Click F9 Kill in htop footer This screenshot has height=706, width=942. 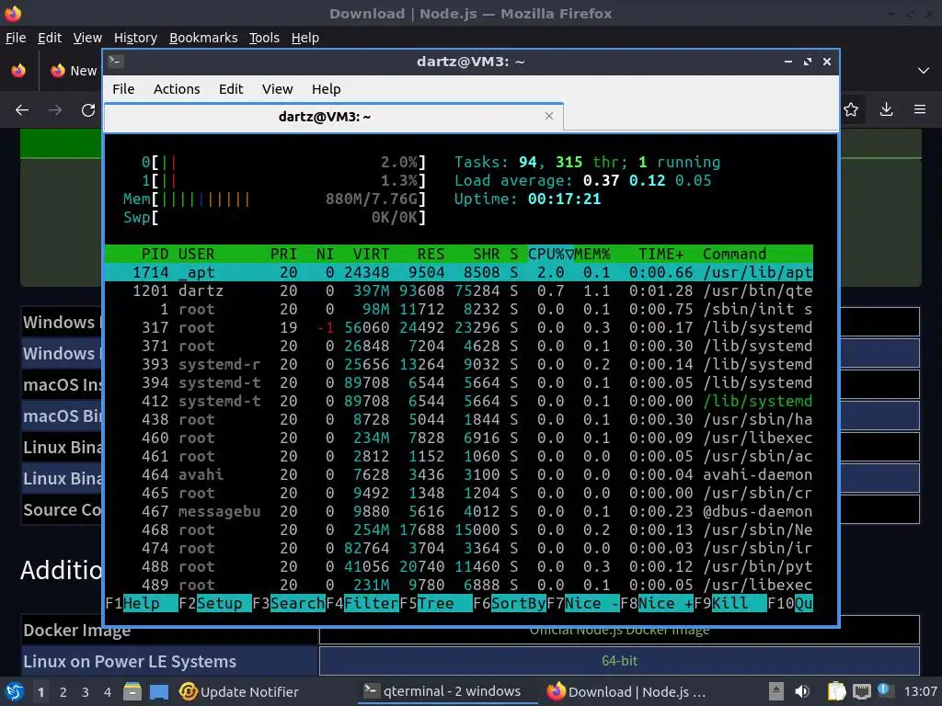729,603
